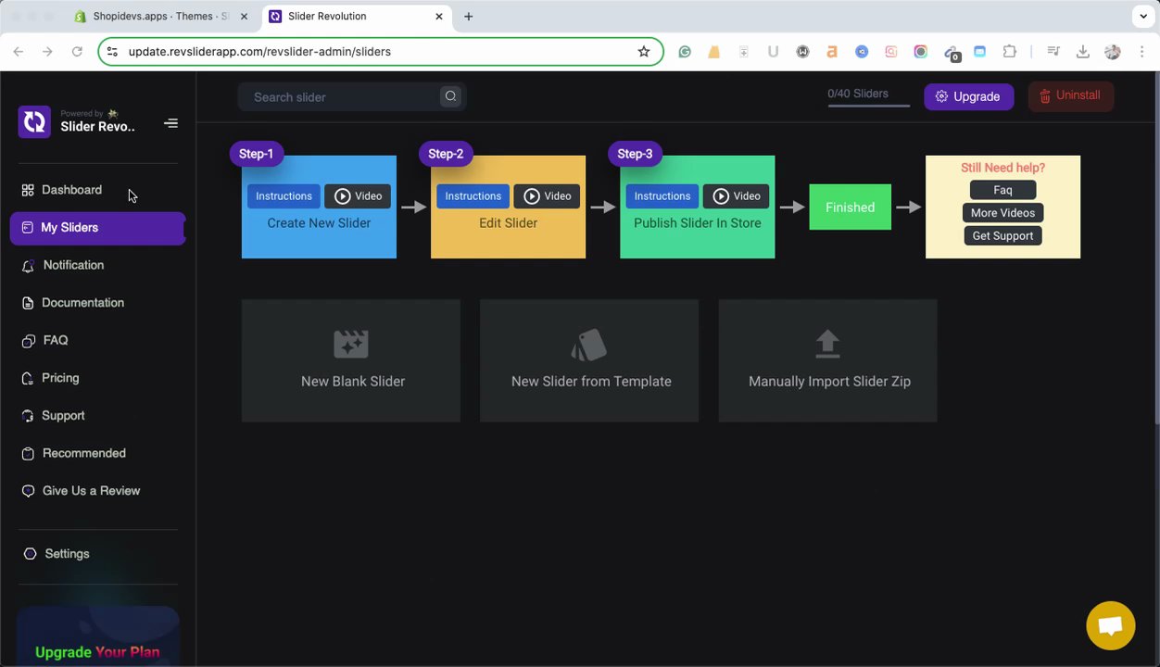This screenshot has height=667, width=1160.
Task: Click the Slider Revolution logo icon
Action: point(34,122)
